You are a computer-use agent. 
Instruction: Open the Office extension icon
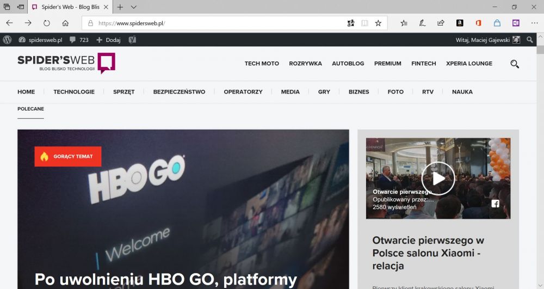[478, 23]
